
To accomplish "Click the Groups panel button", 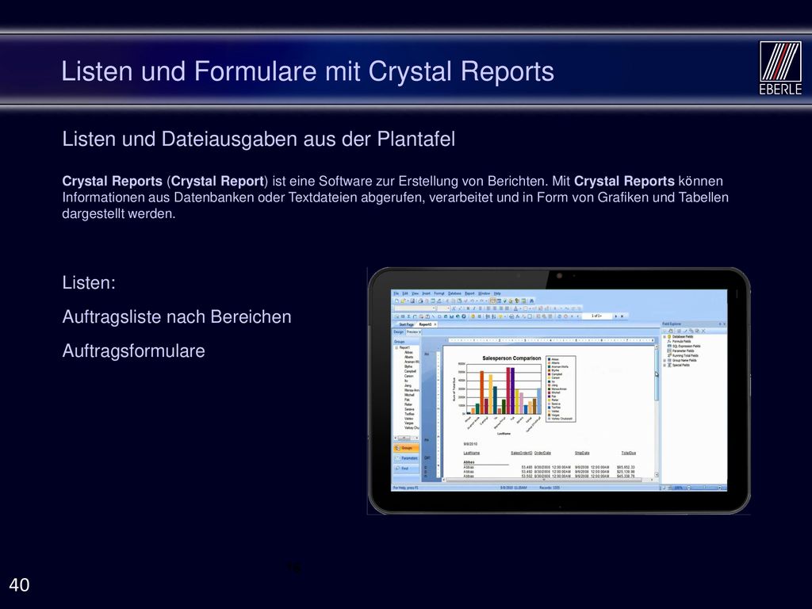I will click(406, 448).
